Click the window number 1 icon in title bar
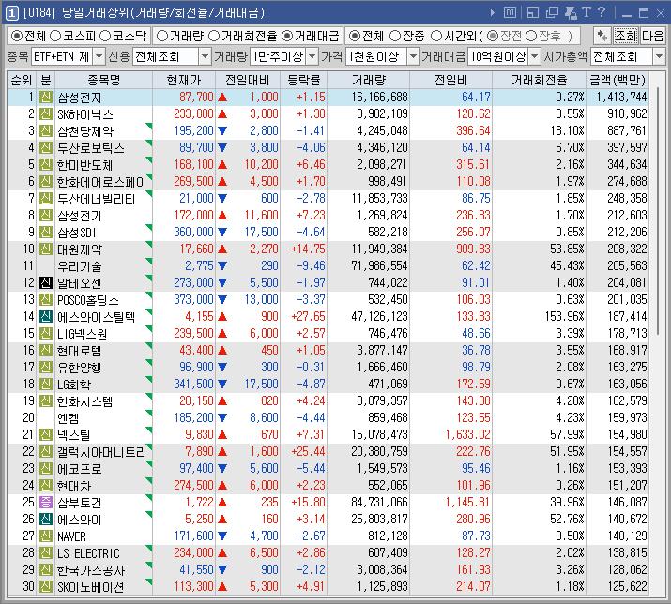671x604 pixels. coord(12,13)
